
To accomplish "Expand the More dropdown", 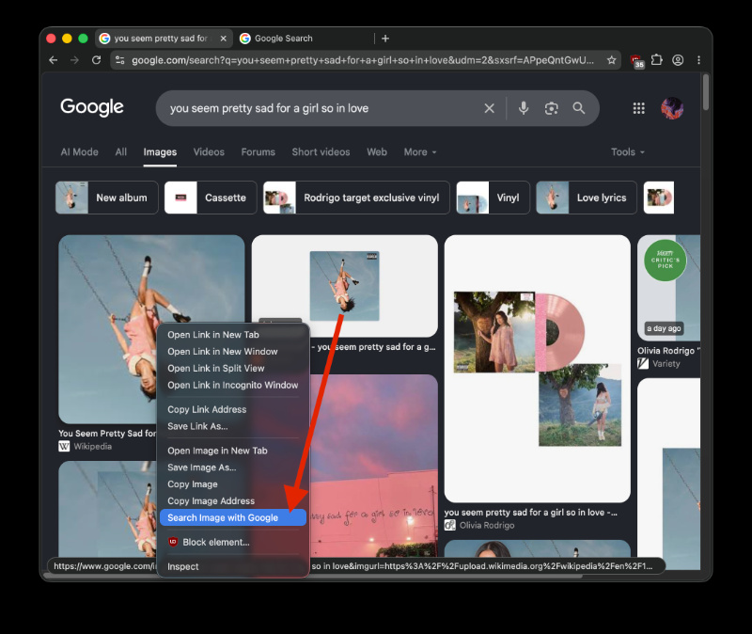I will [x=420, y=152].
